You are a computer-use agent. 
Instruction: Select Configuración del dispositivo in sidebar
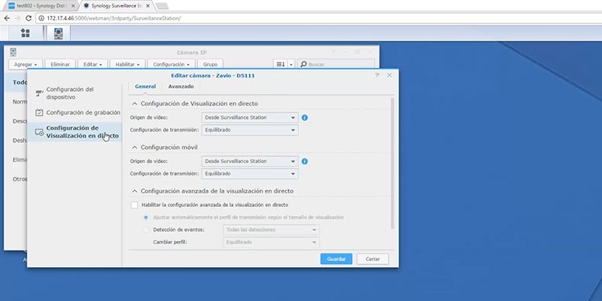tap(75, 93)
